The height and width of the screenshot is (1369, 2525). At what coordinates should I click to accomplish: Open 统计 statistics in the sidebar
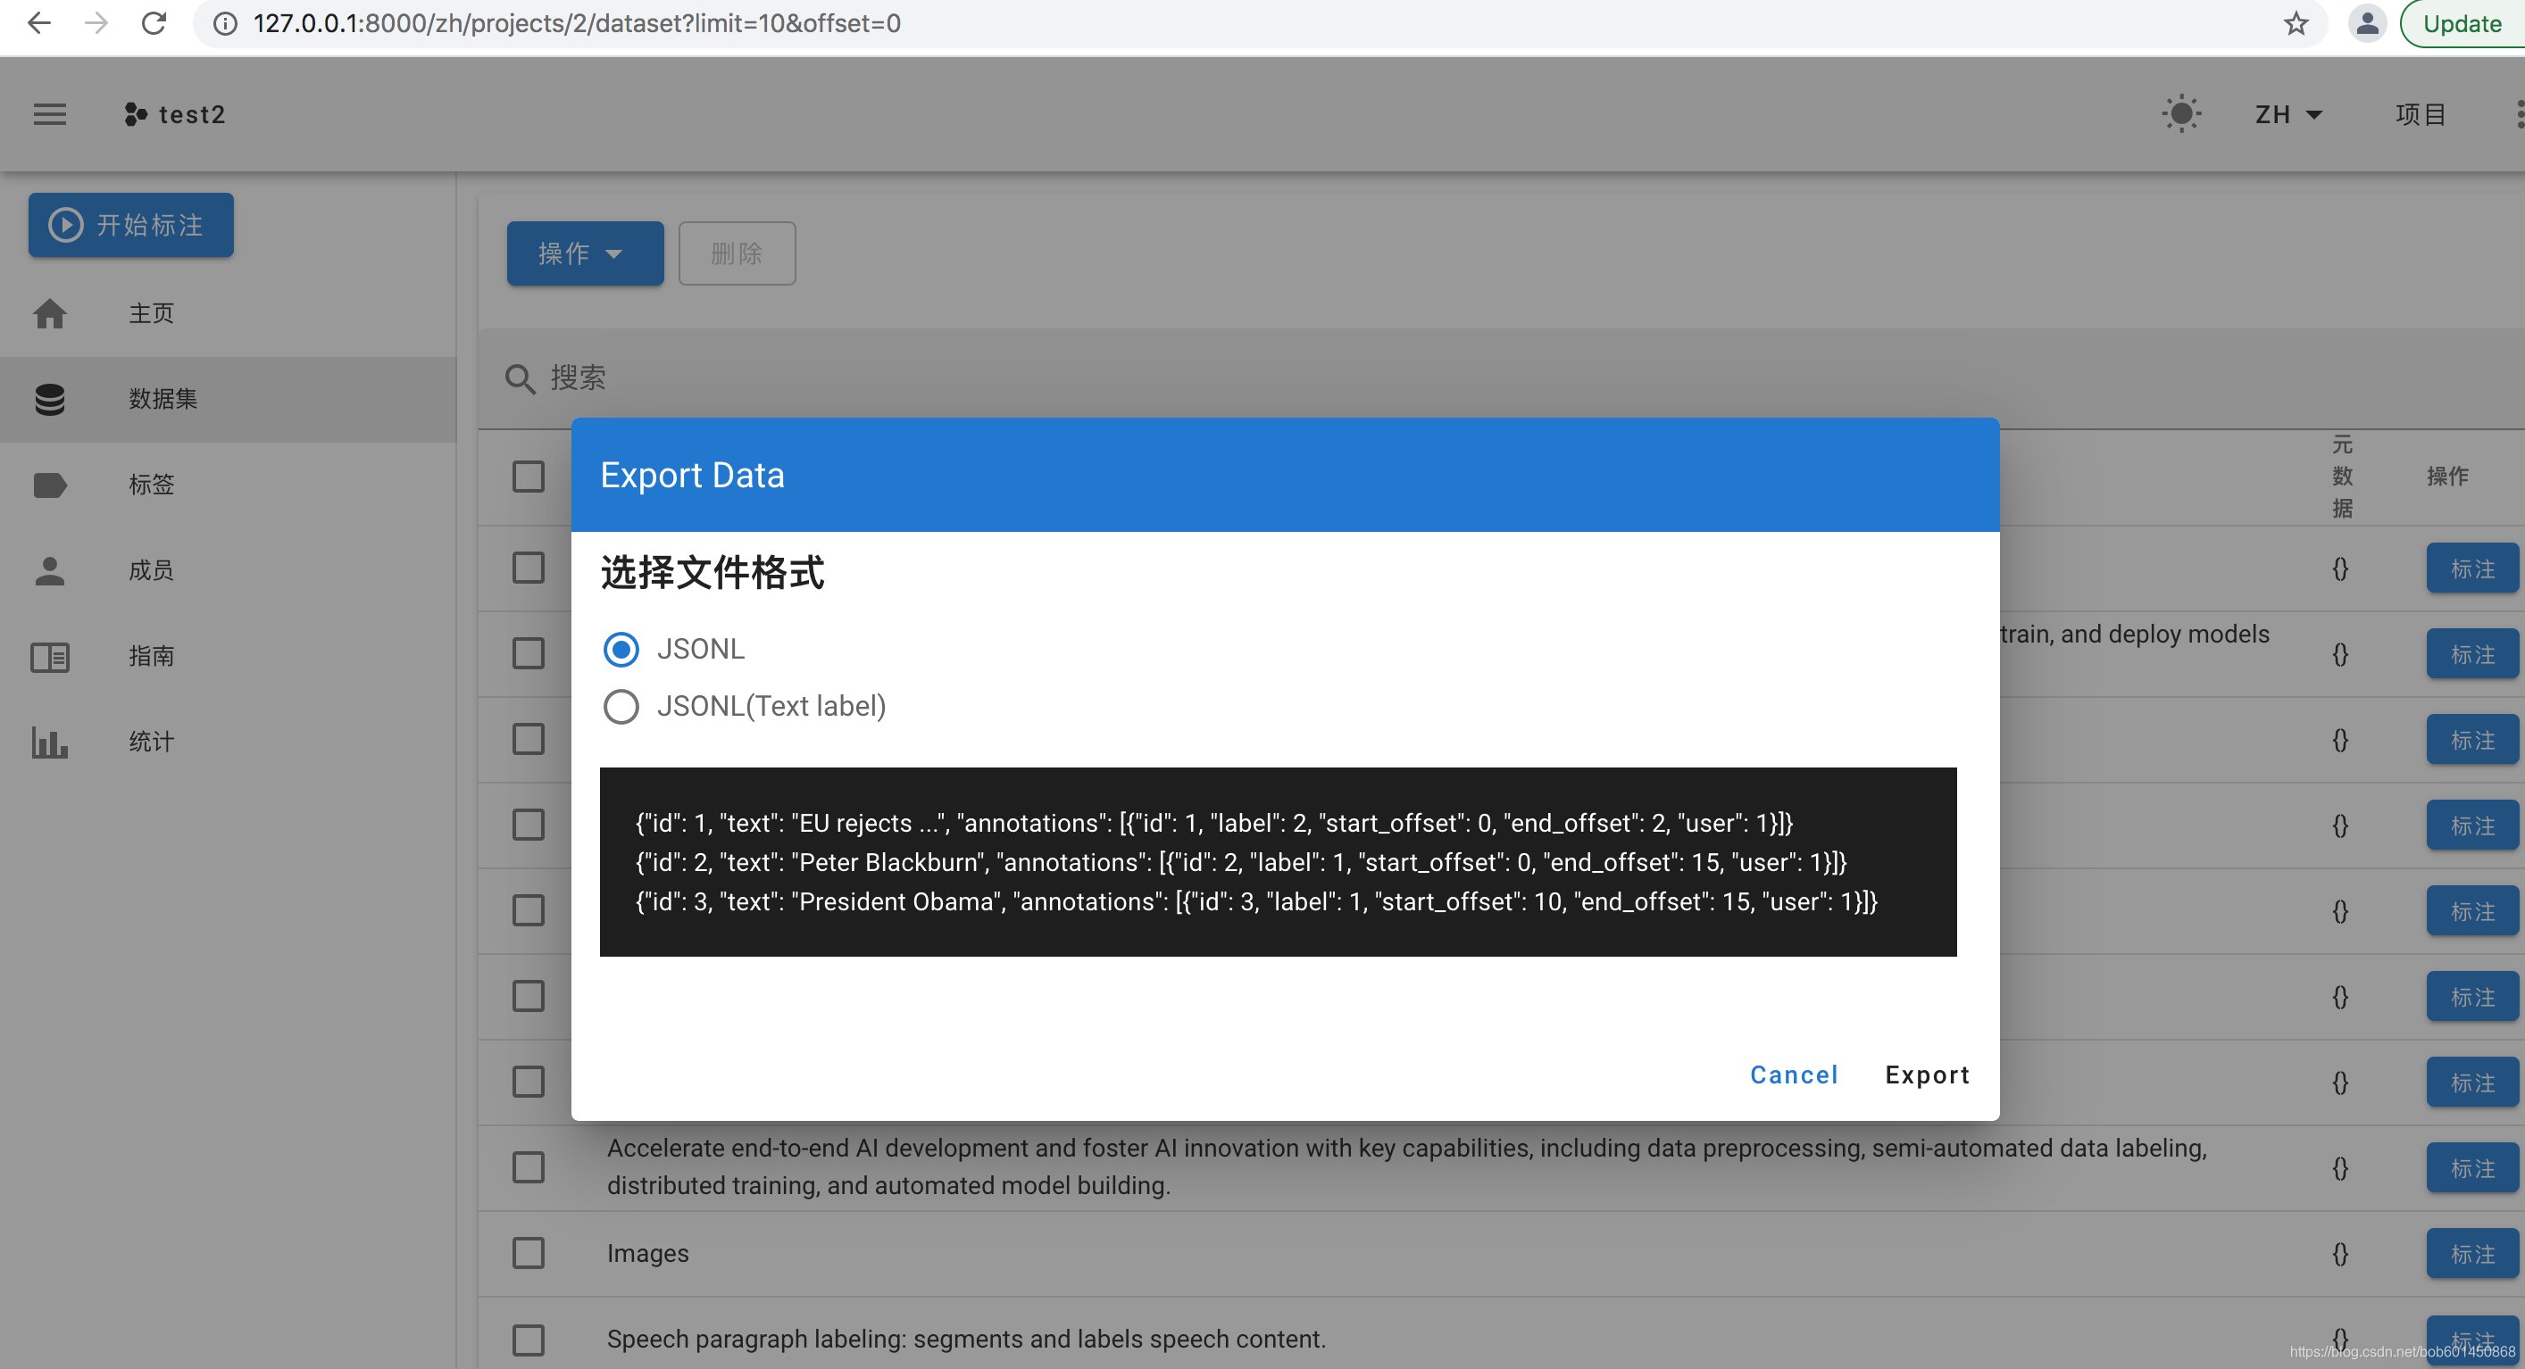tap(151, 742)
